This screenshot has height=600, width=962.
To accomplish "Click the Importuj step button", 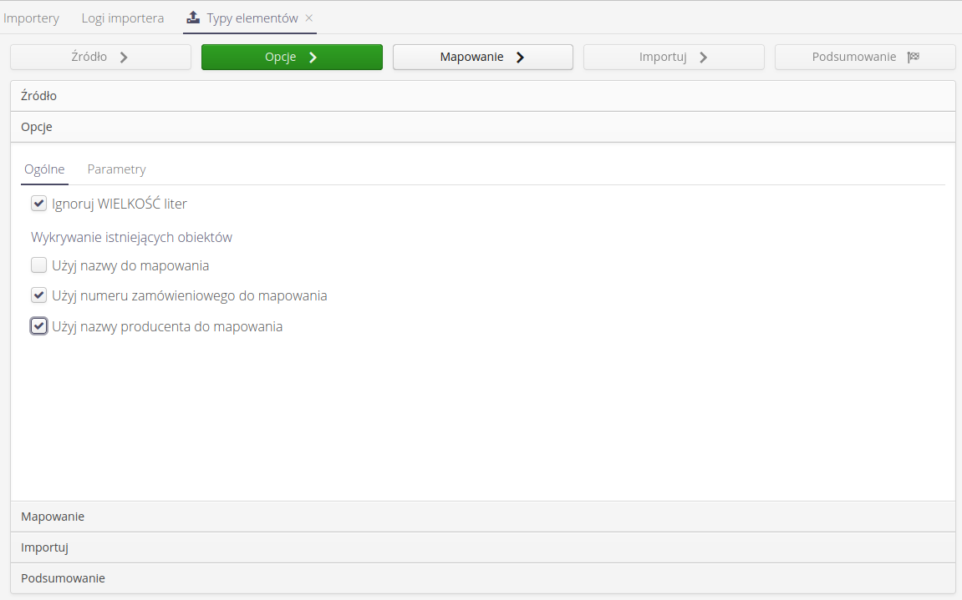I will point(674,57).
